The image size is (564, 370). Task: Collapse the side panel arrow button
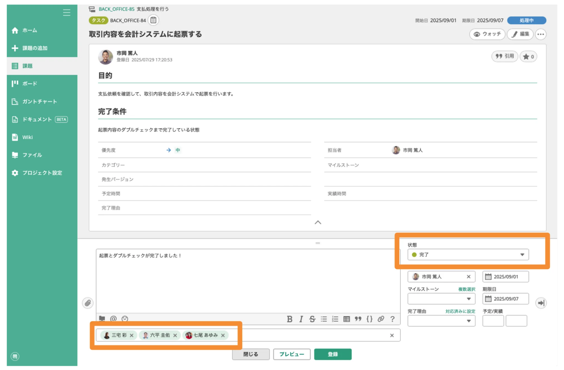541,303
